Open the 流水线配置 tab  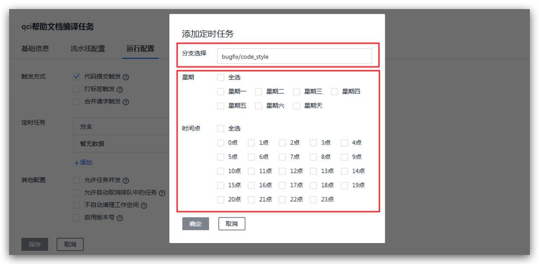(87, 48)
